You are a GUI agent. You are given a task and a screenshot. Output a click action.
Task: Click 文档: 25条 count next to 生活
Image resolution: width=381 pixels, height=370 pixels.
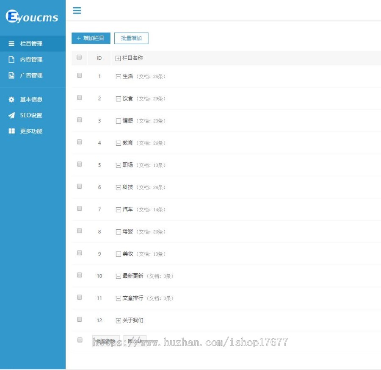(151, 77)
